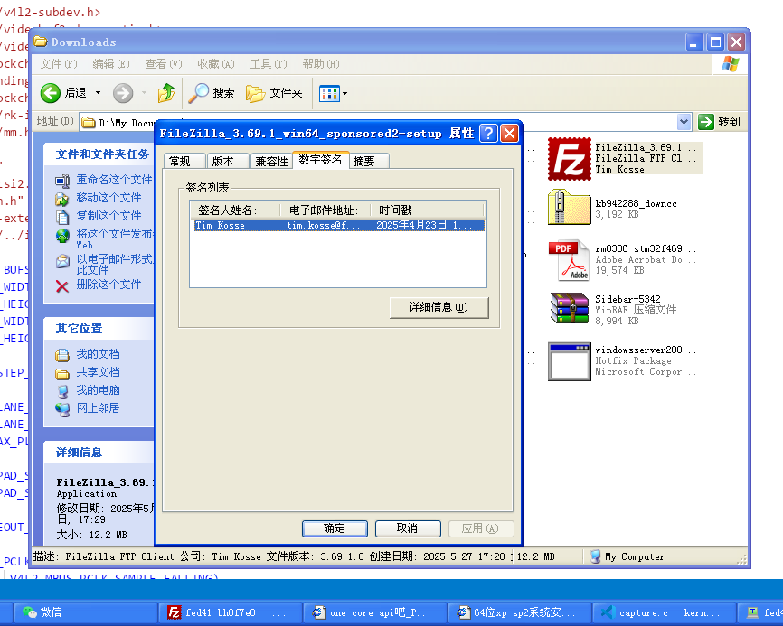
Task: Open the File (文件) menu
Action: tap(59, 64)
